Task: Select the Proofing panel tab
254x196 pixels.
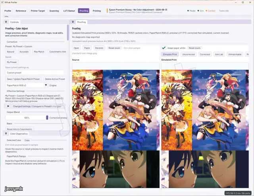Action: (81, 22)
